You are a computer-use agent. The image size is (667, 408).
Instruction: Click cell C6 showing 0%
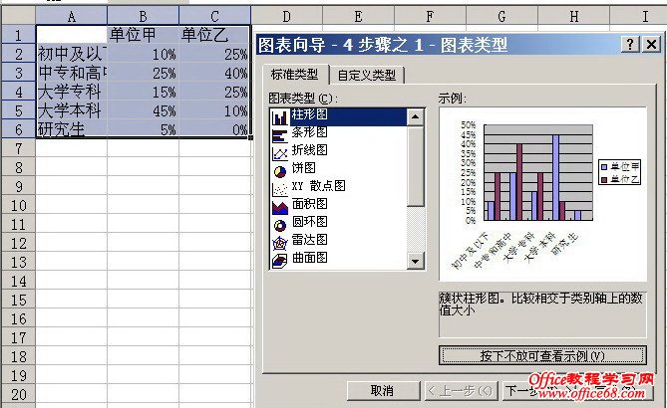214,129
